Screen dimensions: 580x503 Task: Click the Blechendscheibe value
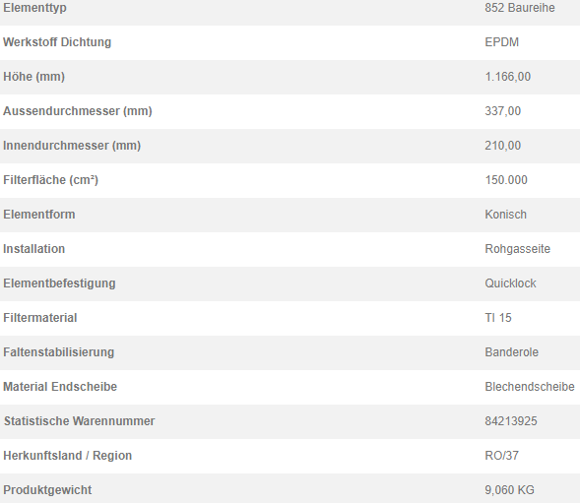click(x=530, y=387)
